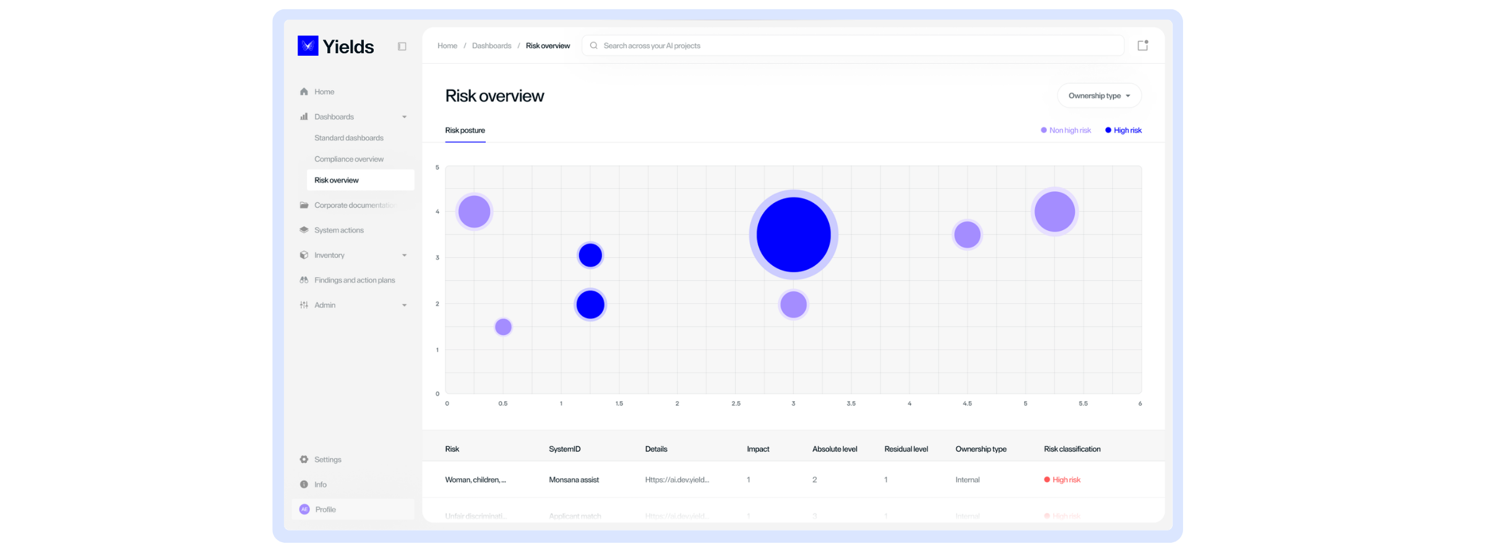1485x557 pixels.
Task: Select the Home icon in the sidebar
Action: tap(304, 91)
